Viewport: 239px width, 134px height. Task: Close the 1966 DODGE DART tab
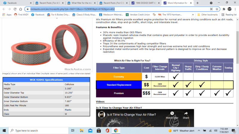[159, 3]
